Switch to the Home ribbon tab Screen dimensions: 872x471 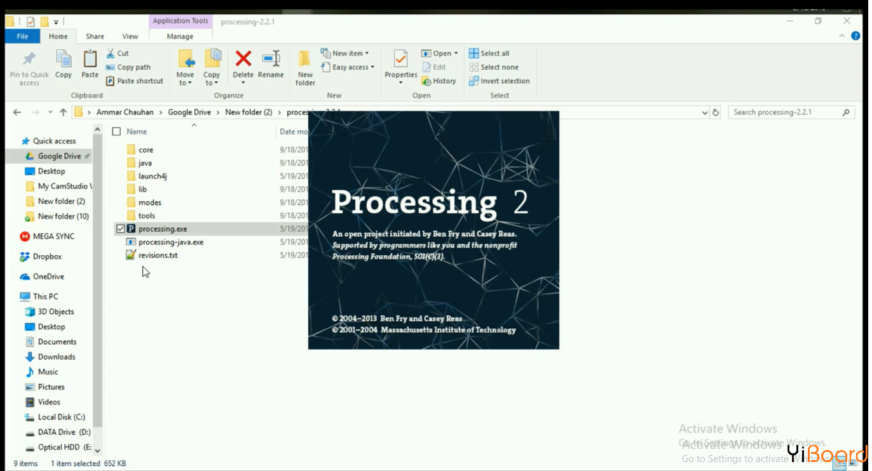click(x=58, y=36)
